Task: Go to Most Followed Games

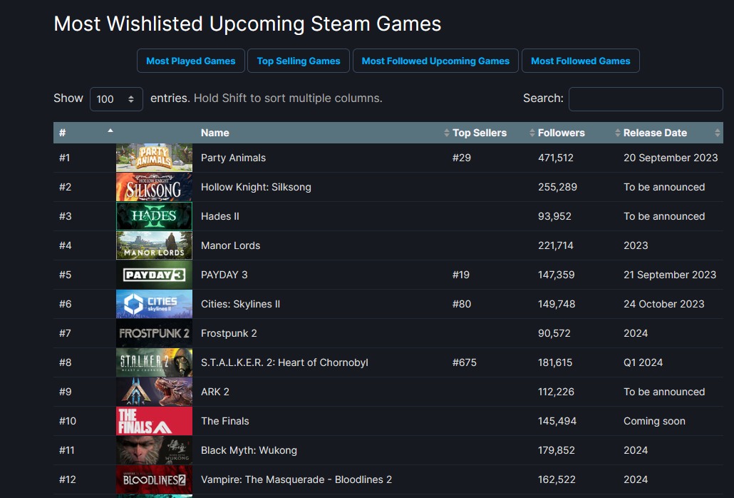Action: [x=581, y=61]
